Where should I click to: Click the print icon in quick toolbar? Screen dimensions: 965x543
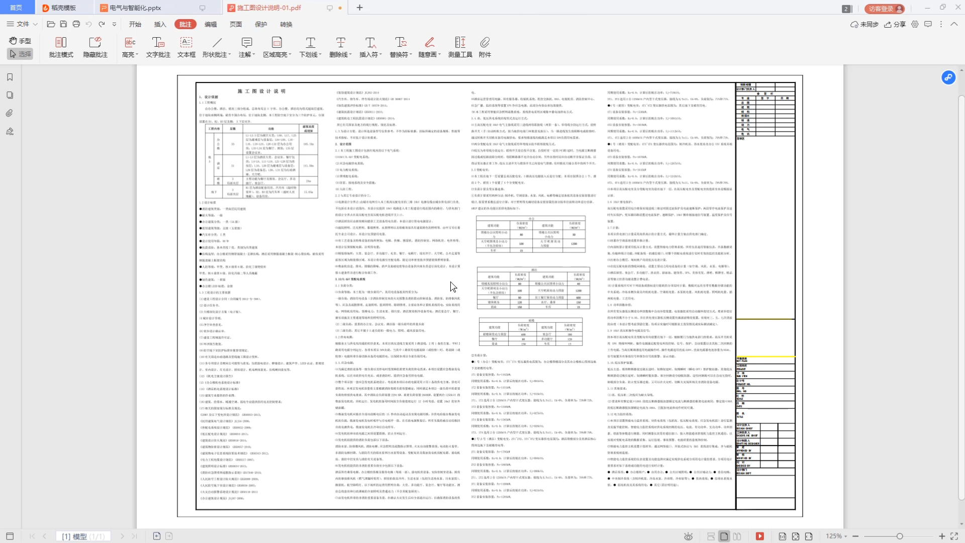[76, 24]
